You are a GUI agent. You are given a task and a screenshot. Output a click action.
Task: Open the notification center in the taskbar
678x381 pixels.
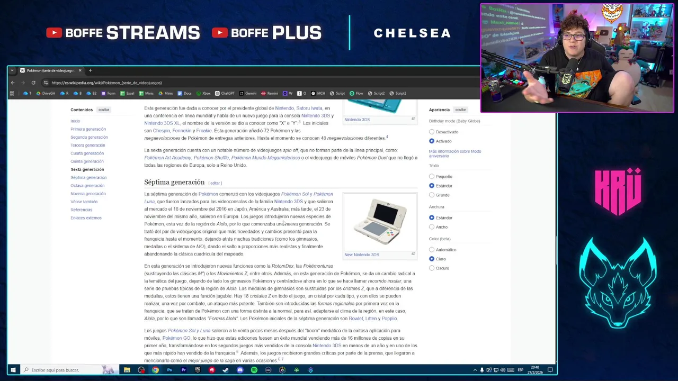pyautogui.click(x=550, y=370)
